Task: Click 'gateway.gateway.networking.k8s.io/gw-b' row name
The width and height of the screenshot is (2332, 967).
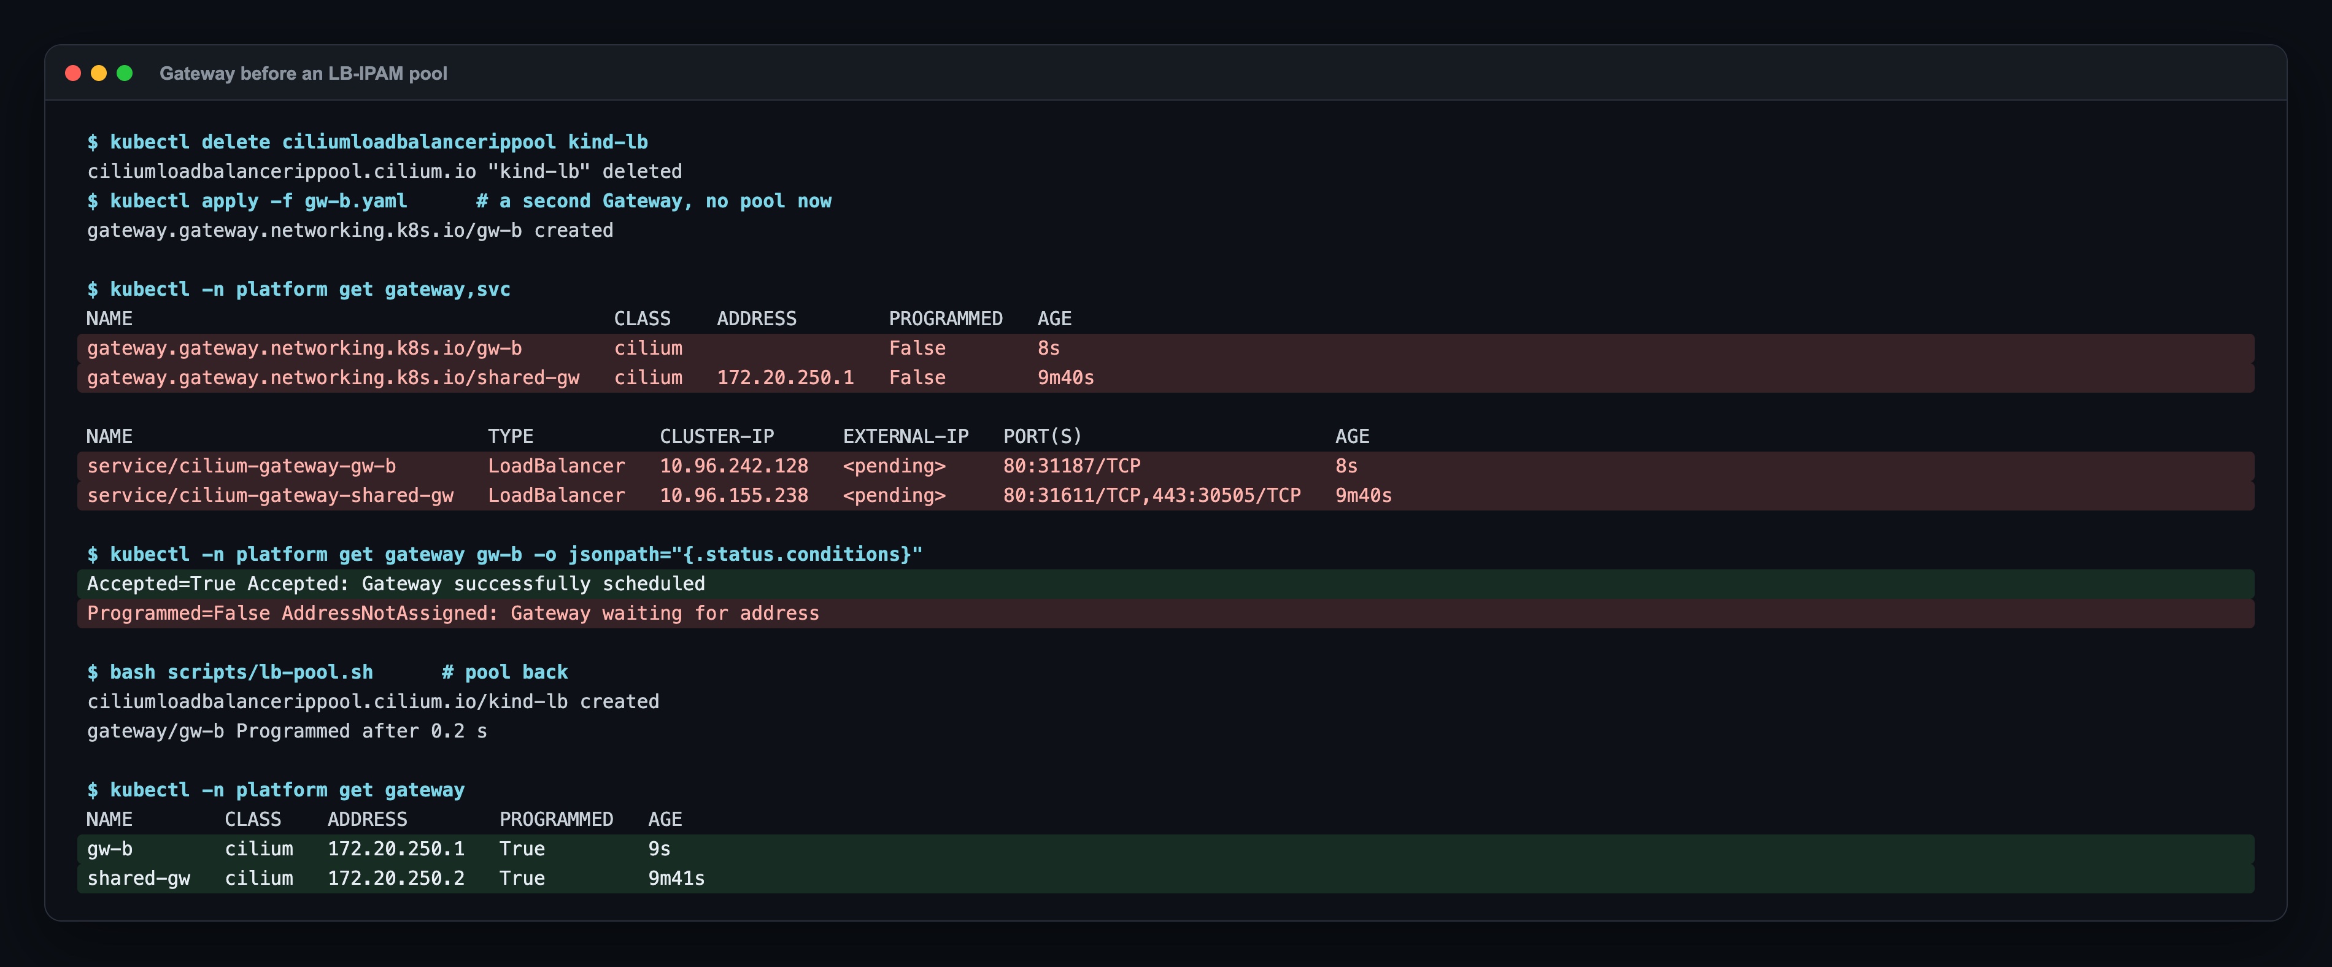Action: pos(304,349)
